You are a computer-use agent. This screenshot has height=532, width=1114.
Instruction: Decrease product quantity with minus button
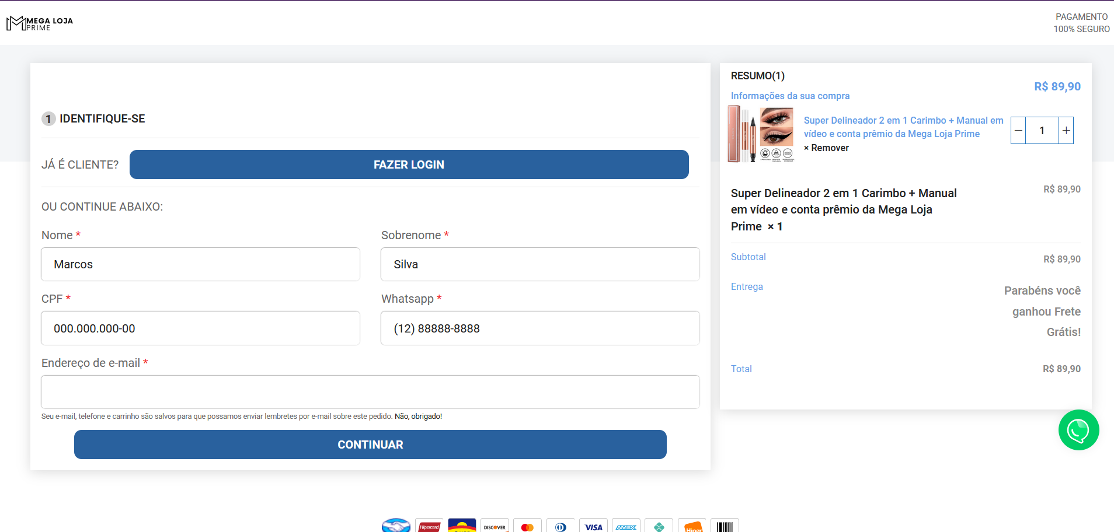coord(1018,131)
